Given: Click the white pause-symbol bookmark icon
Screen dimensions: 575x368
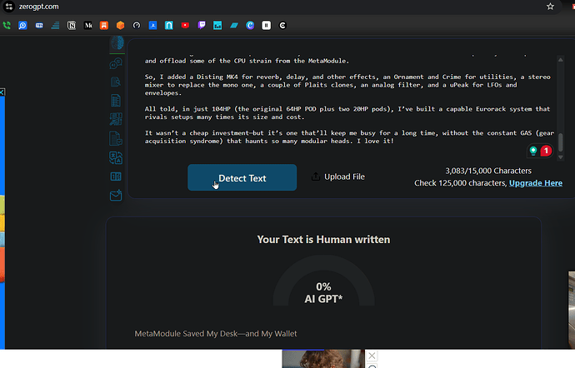Looking at the screenshot, I should point(266,25).
